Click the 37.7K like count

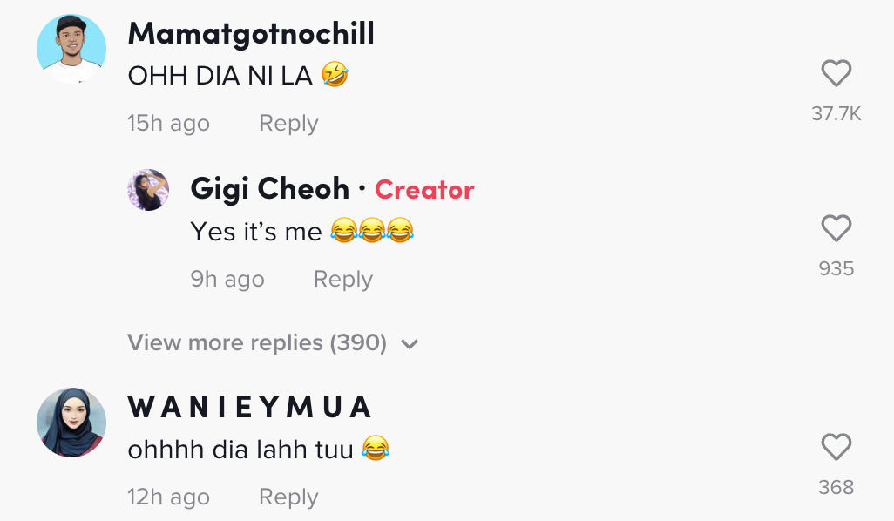point(836,113)
